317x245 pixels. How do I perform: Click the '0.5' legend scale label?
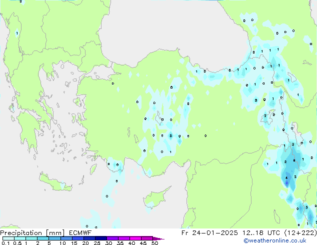point(17,243)
